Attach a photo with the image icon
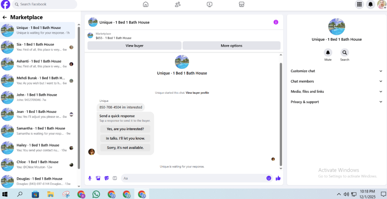The height and width of the screenshot is (199, 387). (x=98, y=178)
